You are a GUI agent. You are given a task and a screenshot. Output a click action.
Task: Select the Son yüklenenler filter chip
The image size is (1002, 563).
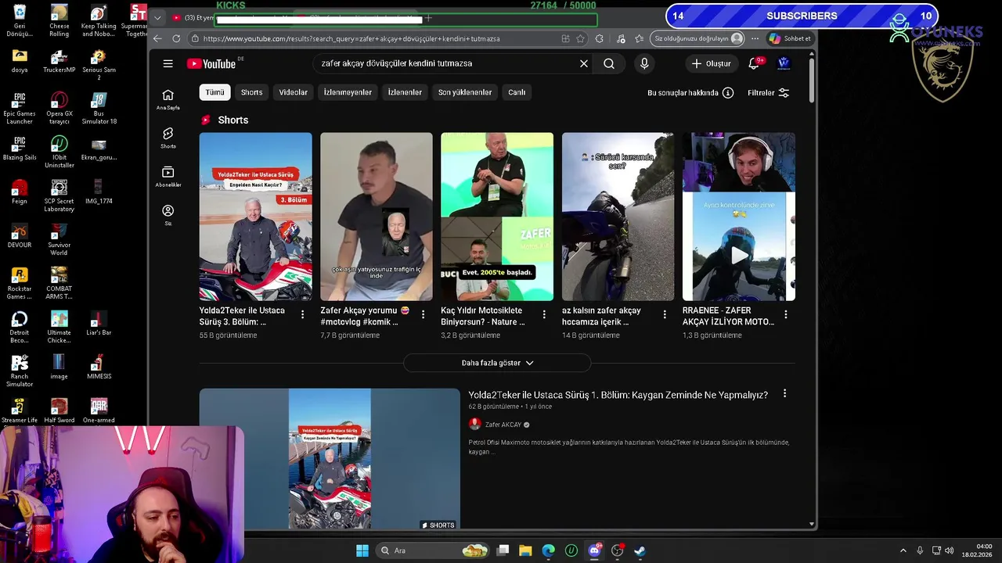(x=465, y=92)
